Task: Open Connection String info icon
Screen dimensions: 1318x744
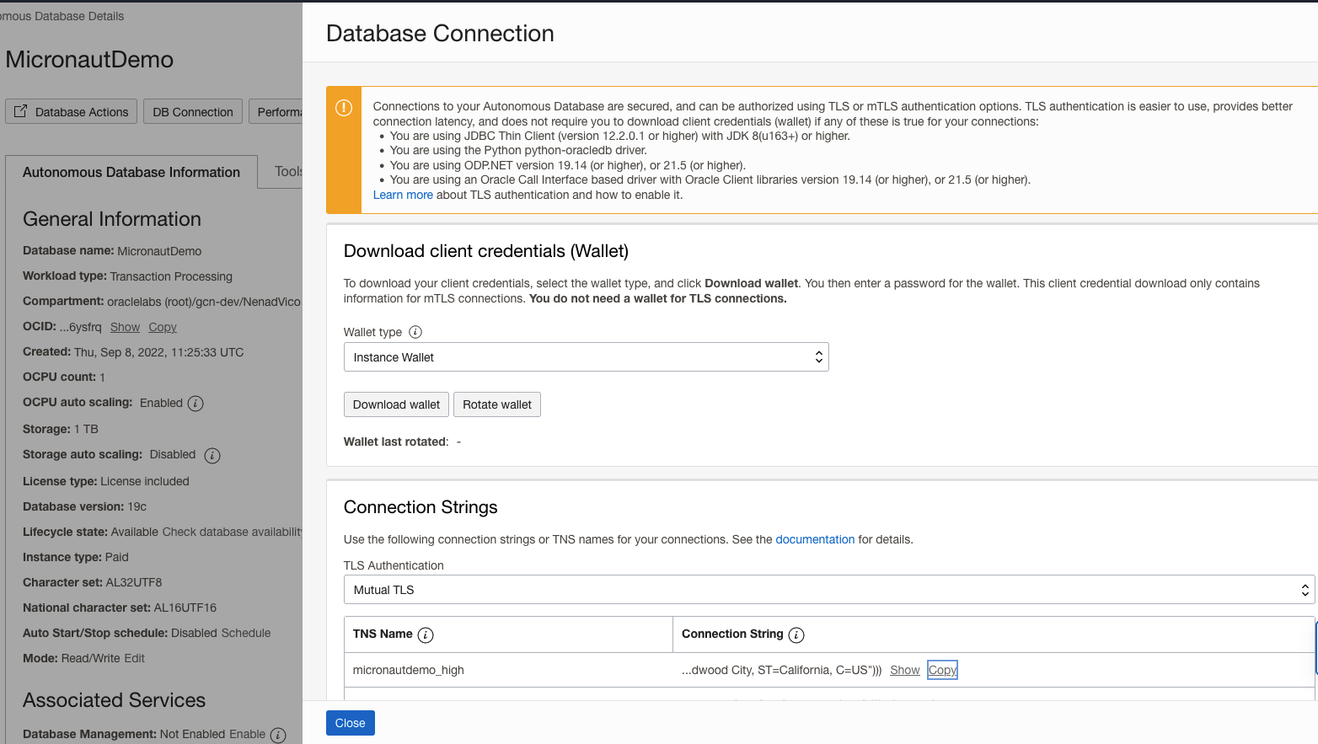Action: [796, 635]
